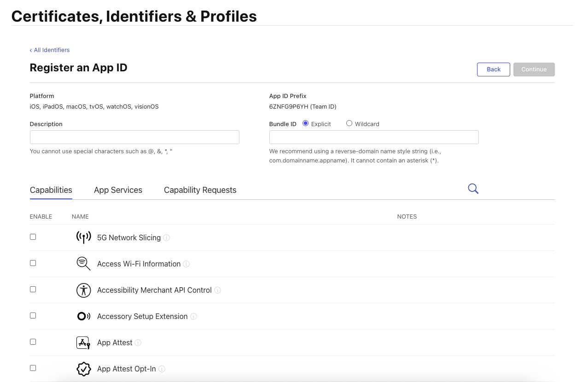This screenshot has width=588, height=382.
Task: Click the Accessory Setup Extension icon
Action: click(83, 316)
